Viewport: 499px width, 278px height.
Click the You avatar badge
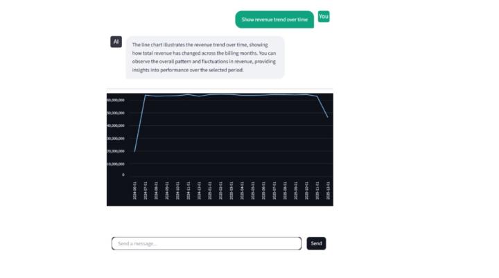(324, 16)
